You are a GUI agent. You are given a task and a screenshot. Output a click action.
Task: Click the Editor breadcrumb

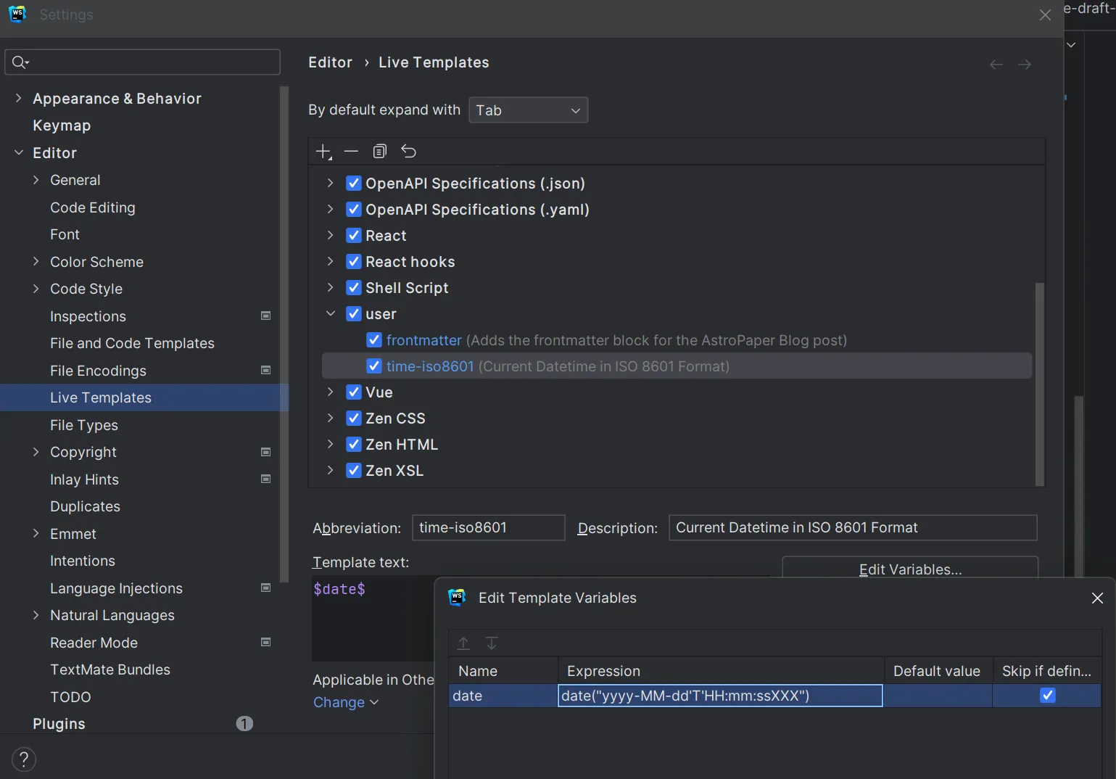(x=330, y=62)
